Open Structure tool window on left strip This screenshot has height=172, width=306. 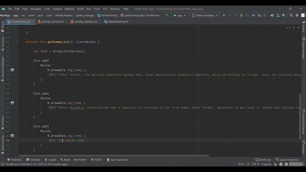[x=2, y=44]
